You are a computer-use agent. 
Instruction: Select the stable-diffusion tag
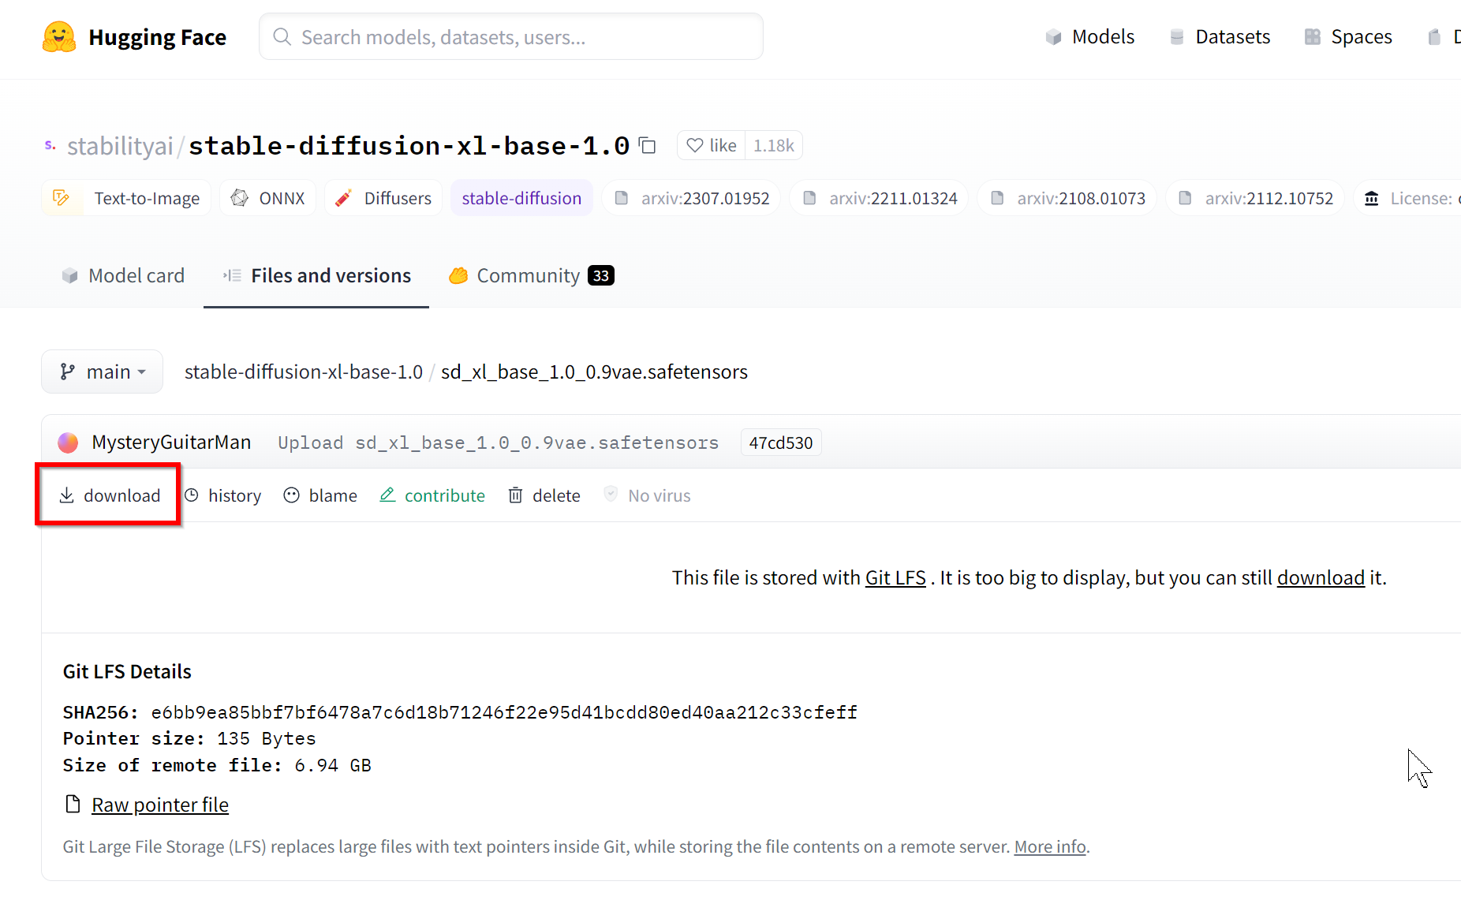click(x=521, y=198)
